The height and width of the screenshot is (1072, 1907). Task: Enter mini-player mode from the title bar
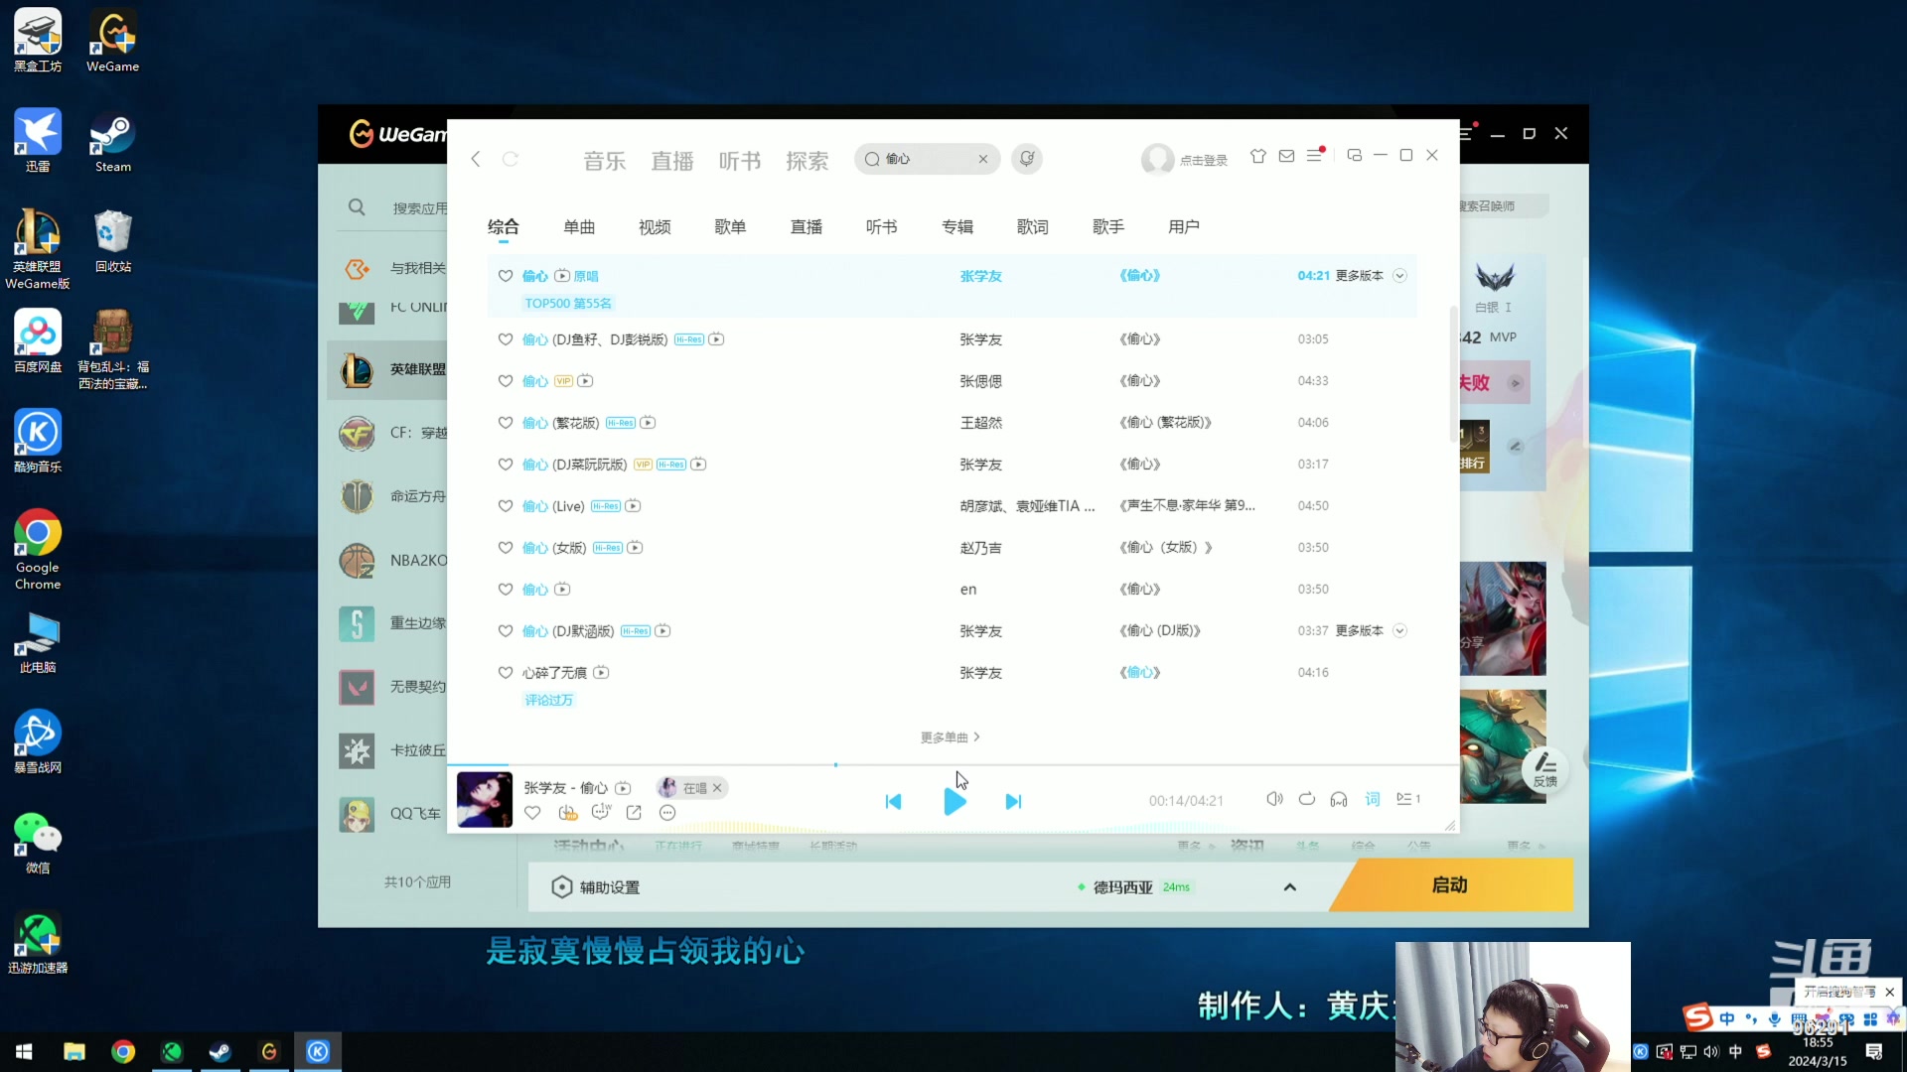pos(1354,155)
